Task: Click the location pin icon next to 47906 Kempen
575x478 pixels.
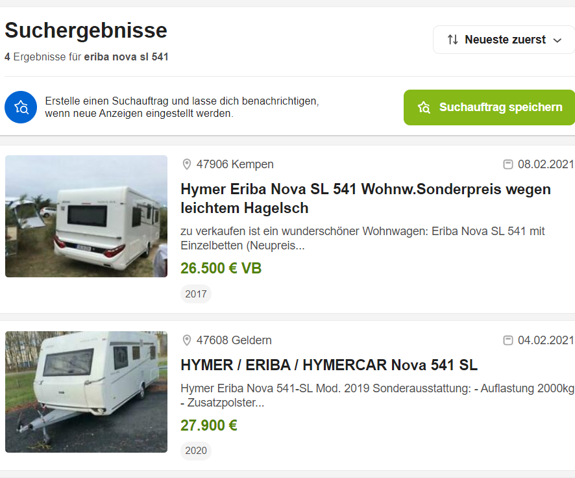Action: click(x=187, y=164)
